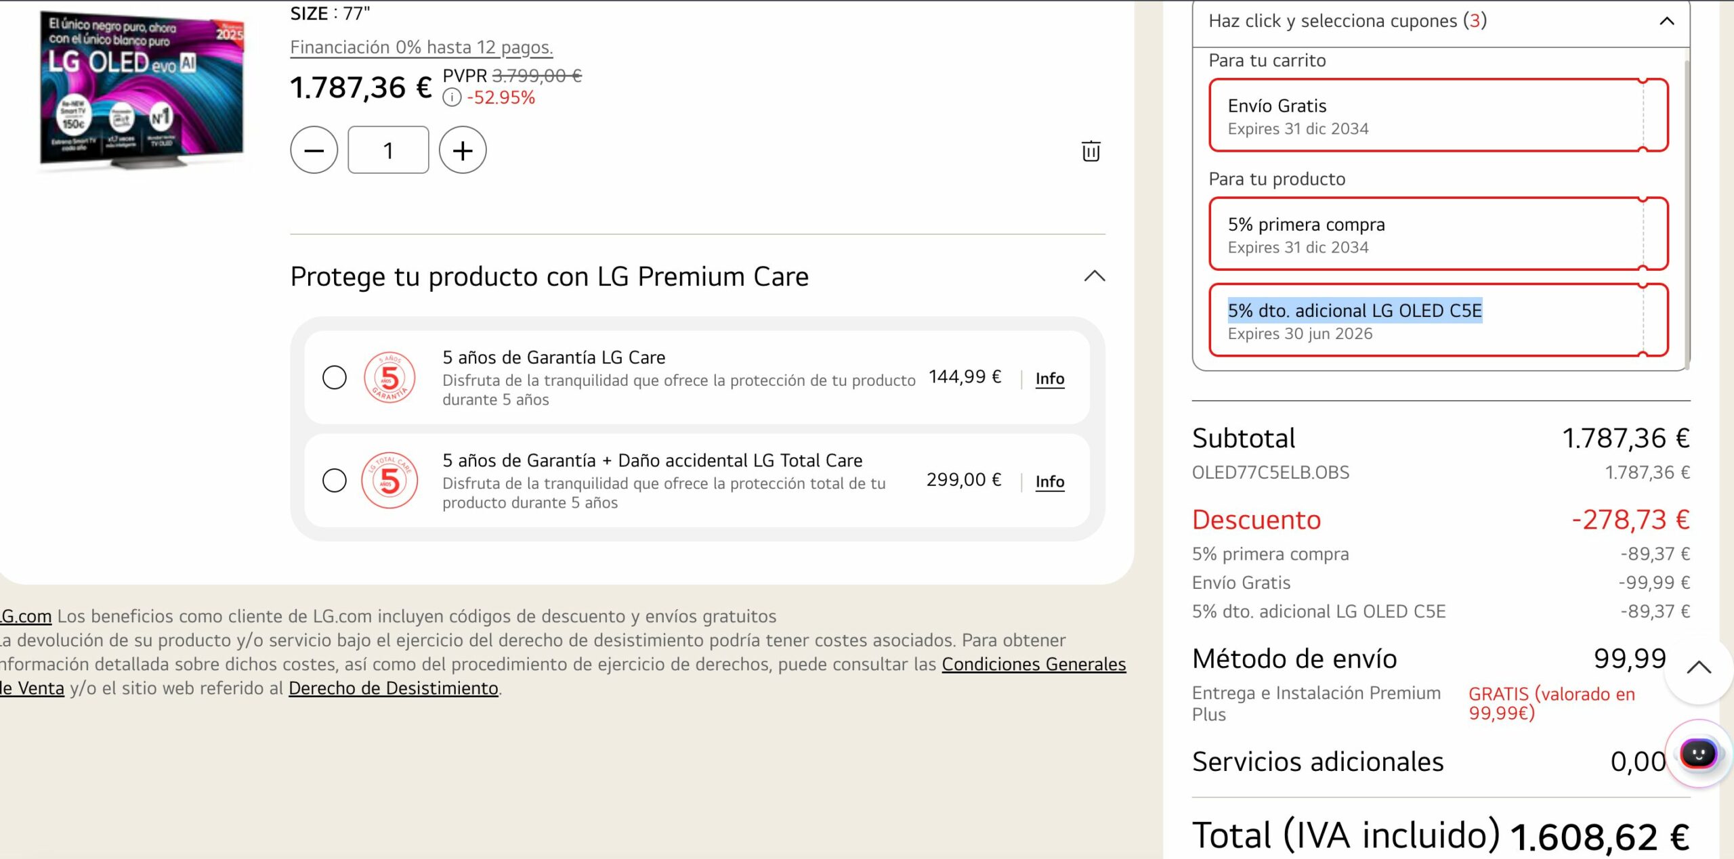This screenshot has width=1734, height=859.
Task: Open Info link for 144,99 € warranty
Action: (x=1049, y=378)
